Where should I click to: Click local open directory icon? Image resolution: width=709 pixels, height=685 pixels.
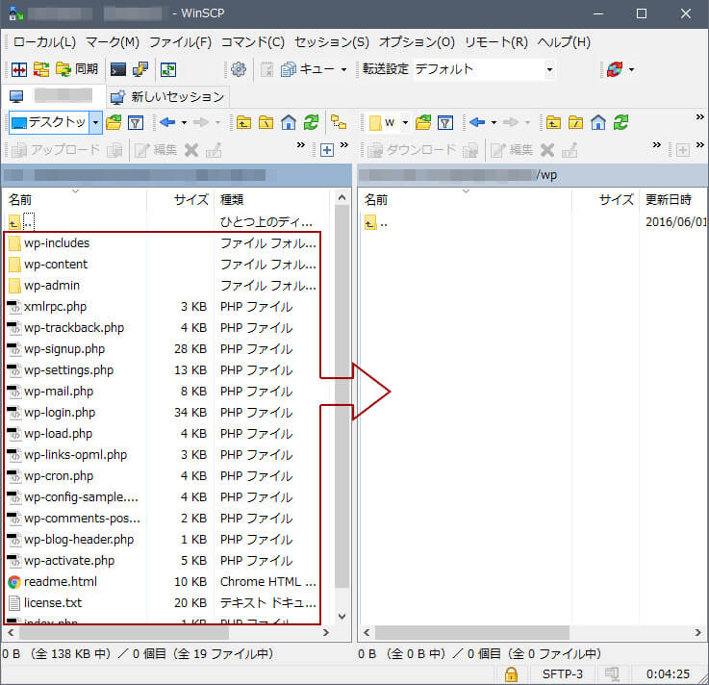pos(114,122)
